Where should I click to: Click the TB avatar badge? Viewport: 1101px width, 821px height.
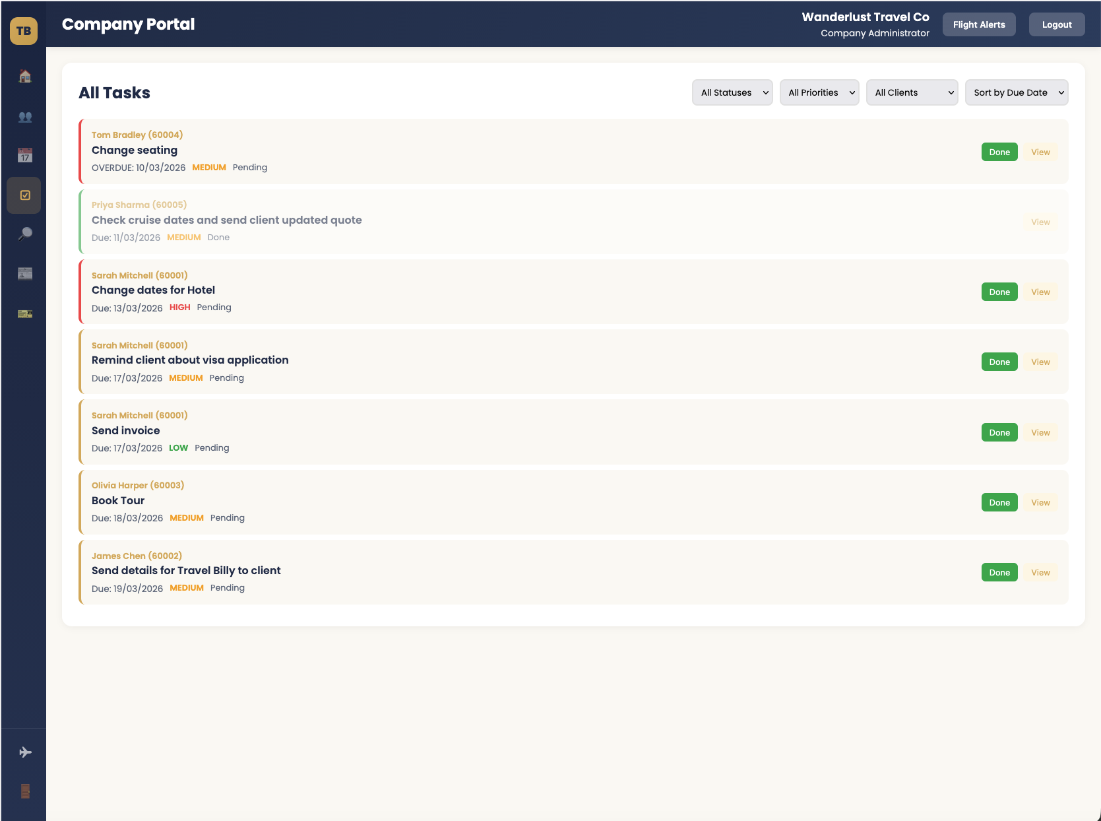click(23, 30)
